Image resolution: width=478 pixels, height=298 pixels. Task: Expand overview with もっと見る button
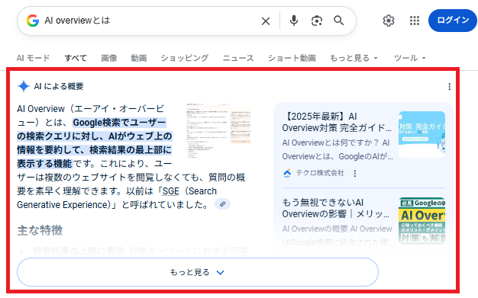198,272
